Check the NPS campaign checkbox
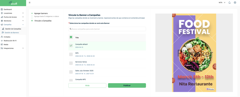The height and width of the screenshot is (97, 240). (x=71, y=54)
